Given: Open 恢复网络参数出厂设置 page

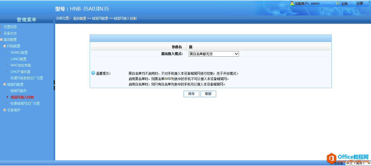Looking at the screenshot, I should 27,78.
